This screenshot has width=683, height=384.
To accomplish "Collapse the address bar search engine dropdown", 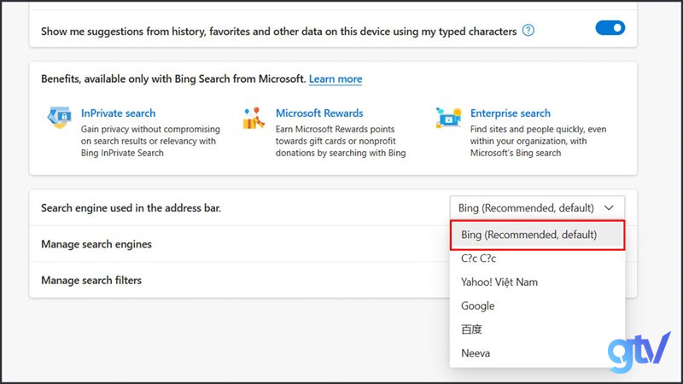I will (x=537, y=207).
